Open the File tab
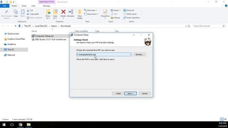228x128 pixels. 5,6
